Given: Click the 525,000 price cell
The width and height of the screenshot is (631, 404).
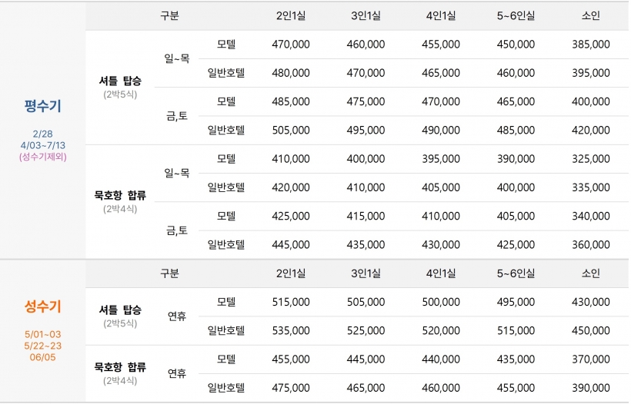Looking at the screenshot, I should click(366, 330).
